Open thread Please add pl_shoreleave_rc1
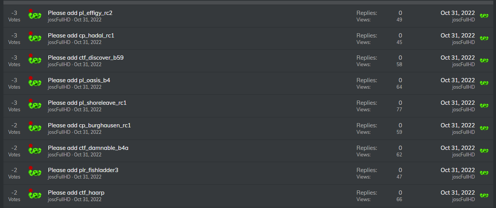The image size is (496, 208). (87, 103)
